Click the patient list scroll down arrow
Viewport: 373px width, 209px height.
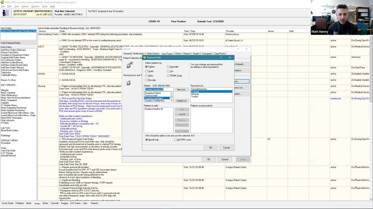point(171,100)
